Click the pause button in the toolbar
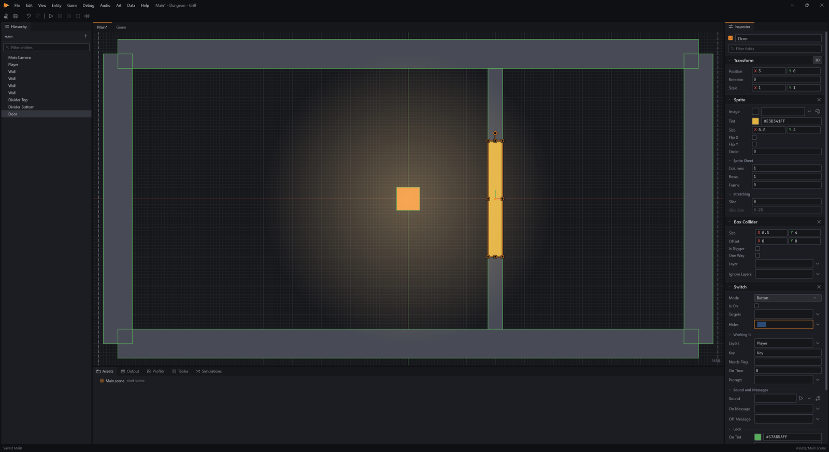 pyautogui.click(x=60, y=16)
